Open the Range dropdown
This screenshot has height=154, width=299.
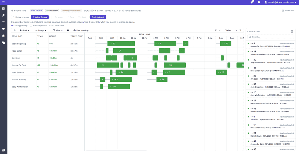click(x=41, y=30)
